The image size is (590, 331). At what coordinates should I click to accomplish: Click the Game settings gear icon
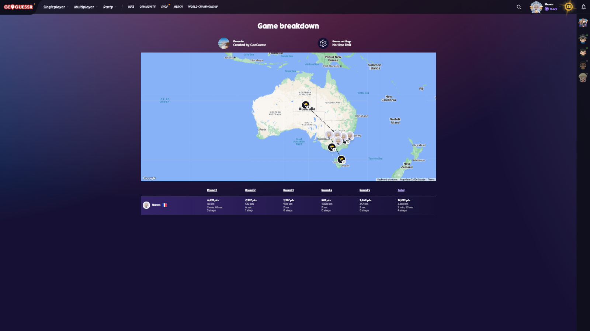pyautogui.click(x=323, y=43)
